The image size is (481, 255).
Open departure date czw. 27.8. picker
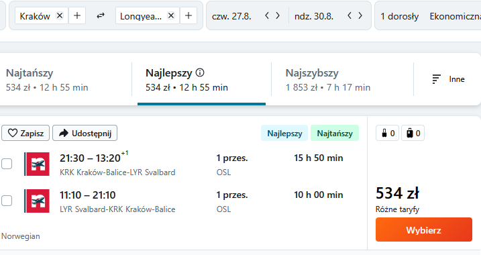231,16
